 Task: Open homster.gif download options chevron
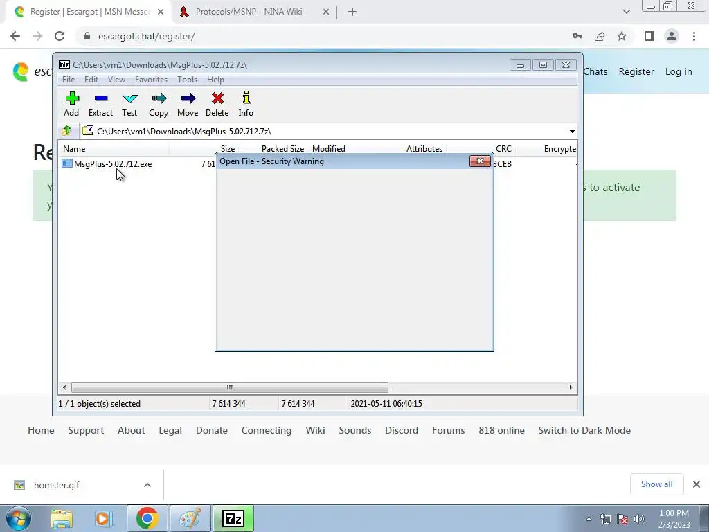pos(147,485)
